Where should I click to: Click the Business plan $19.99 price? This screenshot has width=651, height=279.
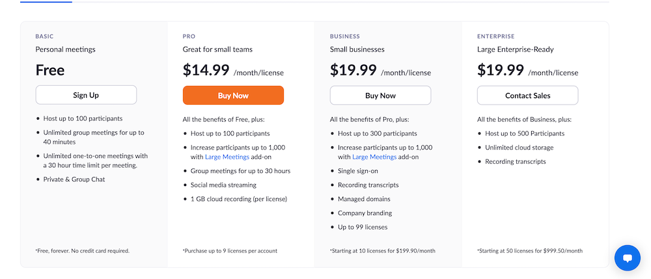(x=353, y=70)
